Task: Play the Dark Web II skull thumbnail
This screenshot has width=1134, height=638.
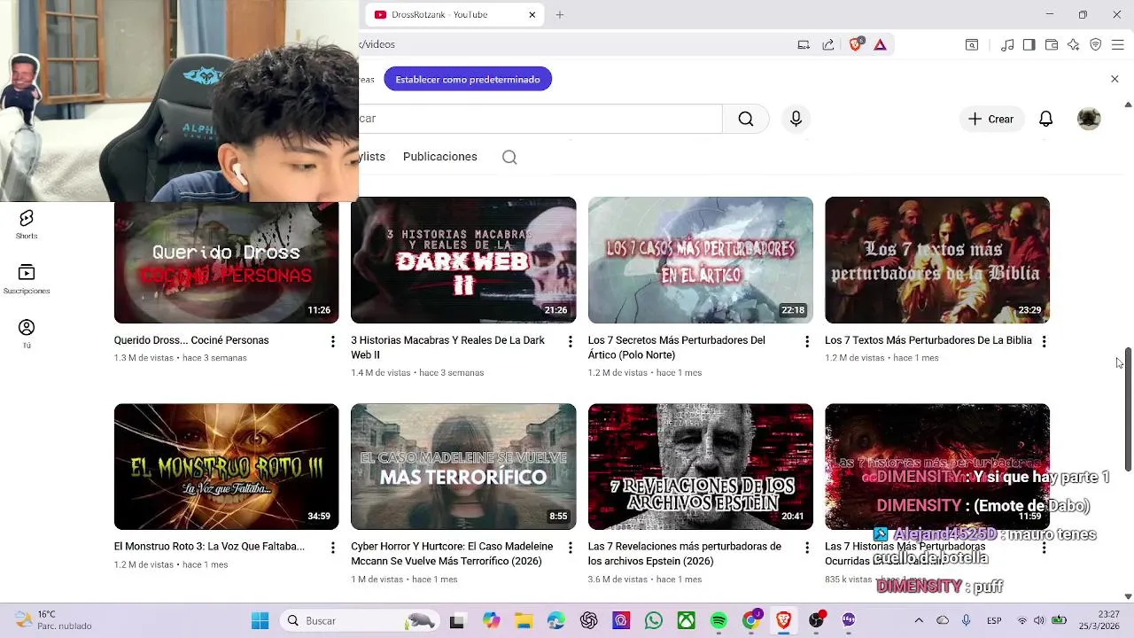Action: tap(463, 260)
